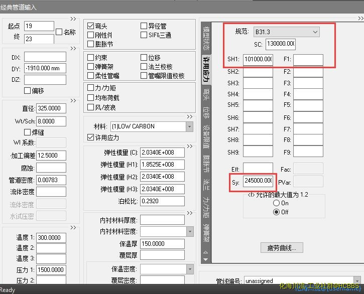Click the Sy yield stress input field
Image resolution: width=364 pixels, height=294 pixels.
tap(258, 180)
